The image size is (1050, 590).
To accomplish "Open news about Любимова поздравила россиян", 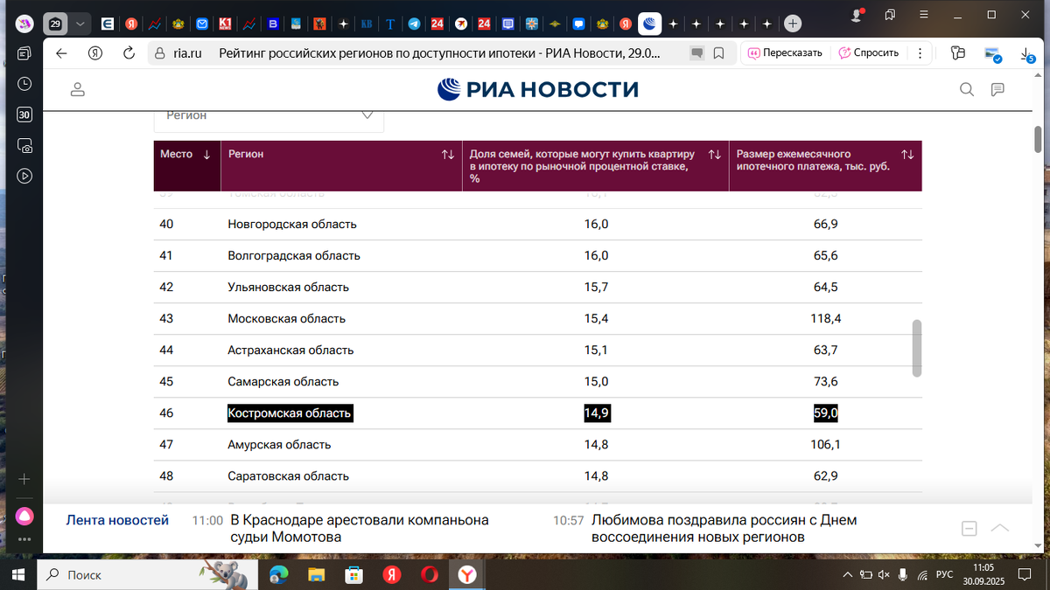I will click(x=724, y=528).
